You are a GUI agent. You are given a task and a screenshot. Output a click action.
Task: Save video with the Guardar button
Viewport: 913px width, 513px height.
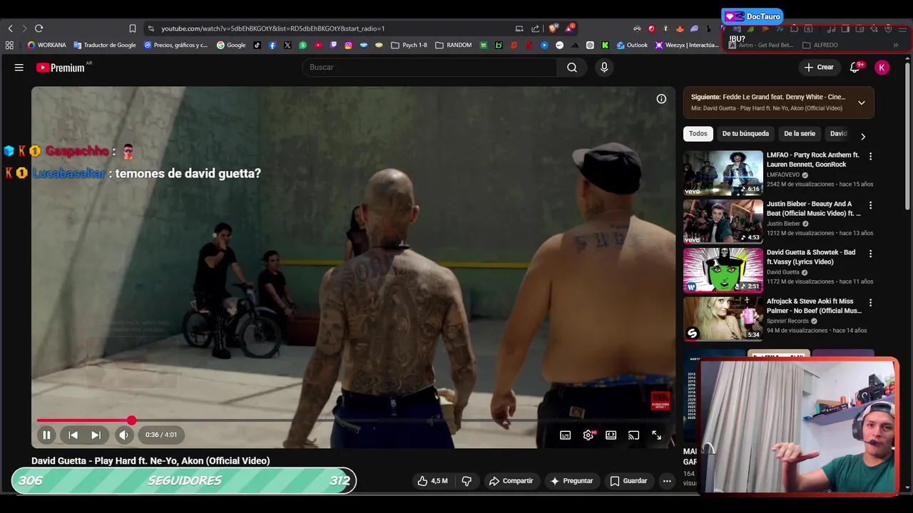point(628,481)
